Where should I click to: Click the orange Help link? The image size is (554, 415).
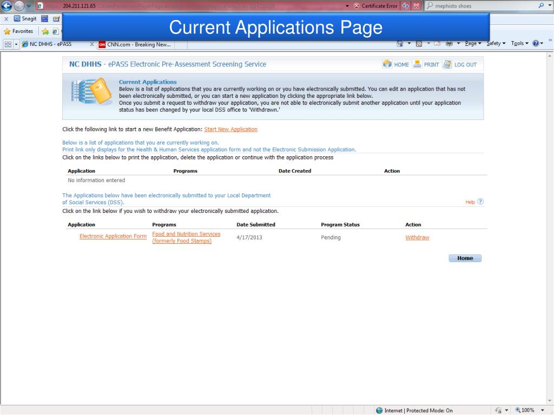click(470, 202)
